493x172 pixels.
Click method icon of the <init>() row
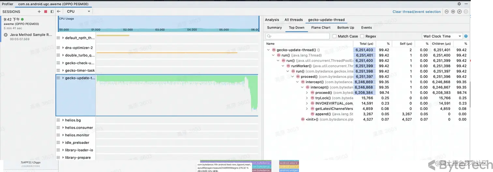303,119
